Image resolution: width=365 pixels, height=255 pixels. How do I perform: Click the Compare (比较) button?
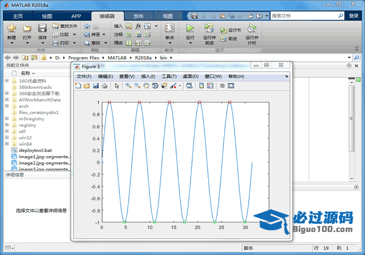(x=61, y=34)
